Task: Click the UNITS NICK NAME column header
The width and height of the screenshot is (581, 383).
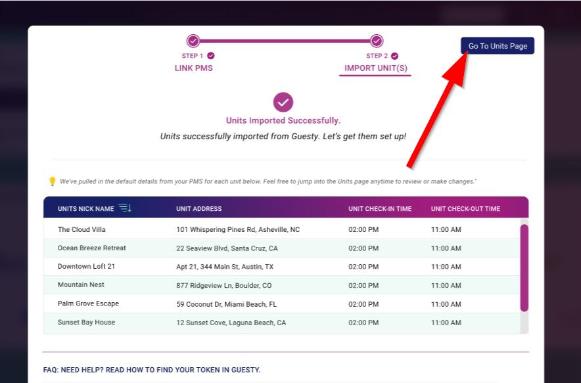Action: click(x=86, y=208)
